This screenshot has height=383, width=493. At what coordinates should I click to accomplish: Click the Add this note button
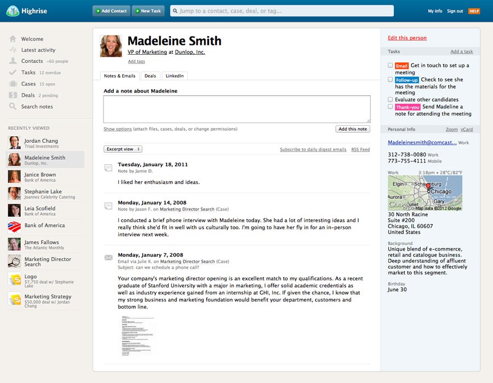[353, 129]
